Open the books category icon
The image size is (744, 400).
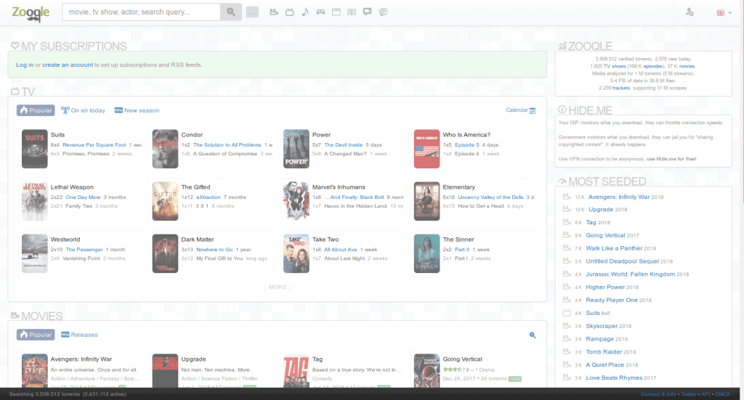[352, 12]
